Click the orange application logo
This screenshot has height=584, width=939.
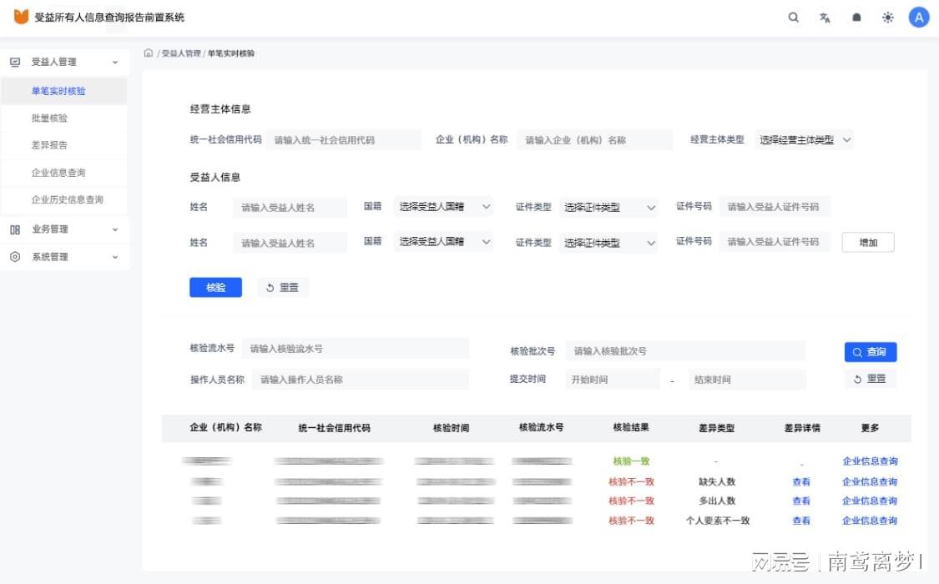21,17
